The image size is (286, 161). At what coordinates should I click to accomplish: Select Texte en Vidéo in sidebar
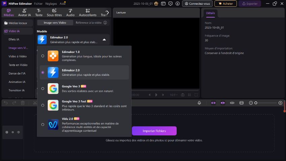(x=18, y=65)
